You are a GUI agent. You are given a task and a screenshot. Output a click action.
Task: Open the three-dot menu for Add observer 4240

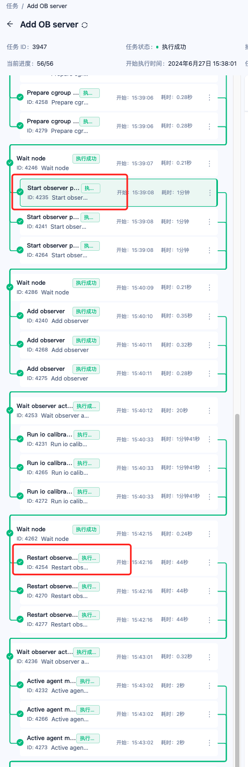(x=209, y=316)
